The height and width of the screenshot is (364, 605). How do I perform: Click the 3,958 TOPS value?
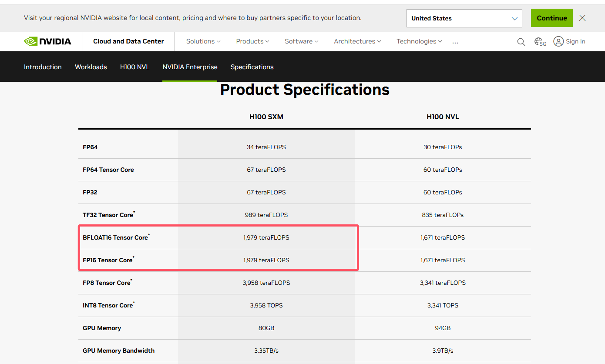pos(266,305)
